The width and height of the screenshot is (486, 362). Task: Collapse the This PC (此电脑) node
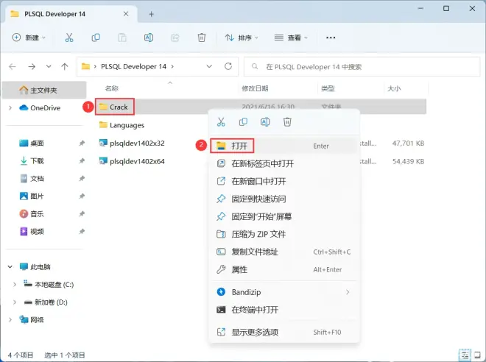point(10,266)
